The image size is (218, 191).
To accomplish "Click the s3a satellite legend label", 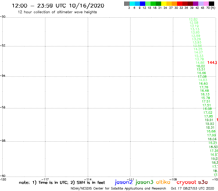I will [x=203, y=182].
